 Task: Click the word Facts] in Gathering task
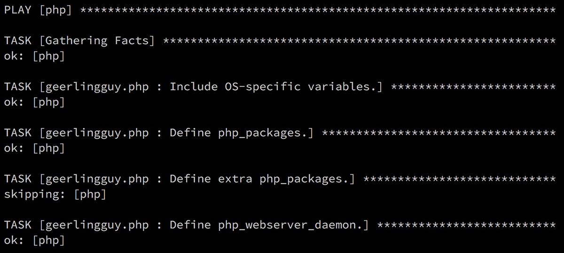click(x=134, y=41)
